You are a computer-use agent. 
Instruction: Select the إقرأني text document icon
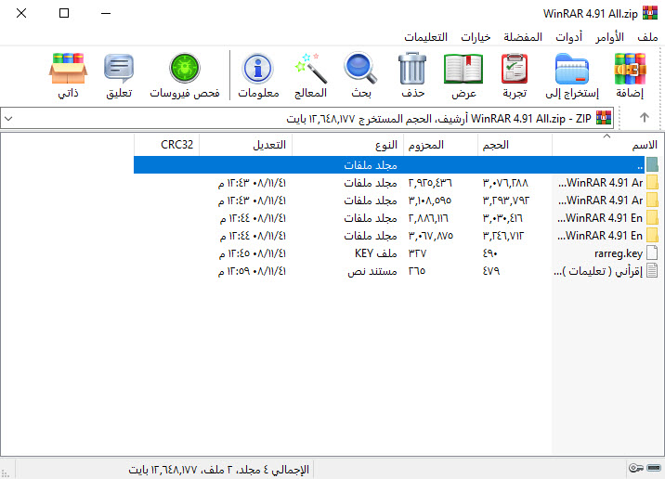tap(652, 271)
